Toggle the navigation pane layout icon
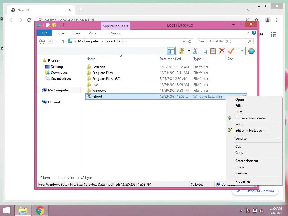The height and width of the screenshot is (216, 288). (171, 51)
